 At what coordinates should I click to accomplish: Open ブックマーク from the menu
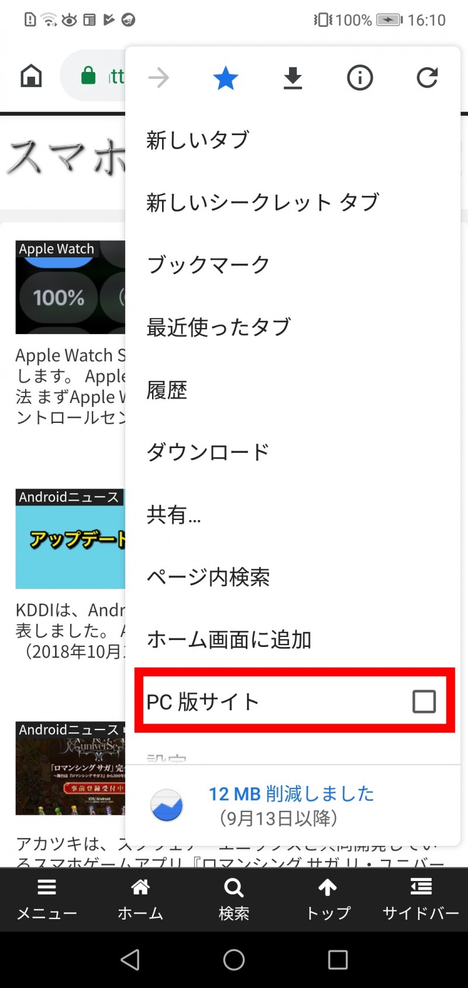[x=292, y=264]
